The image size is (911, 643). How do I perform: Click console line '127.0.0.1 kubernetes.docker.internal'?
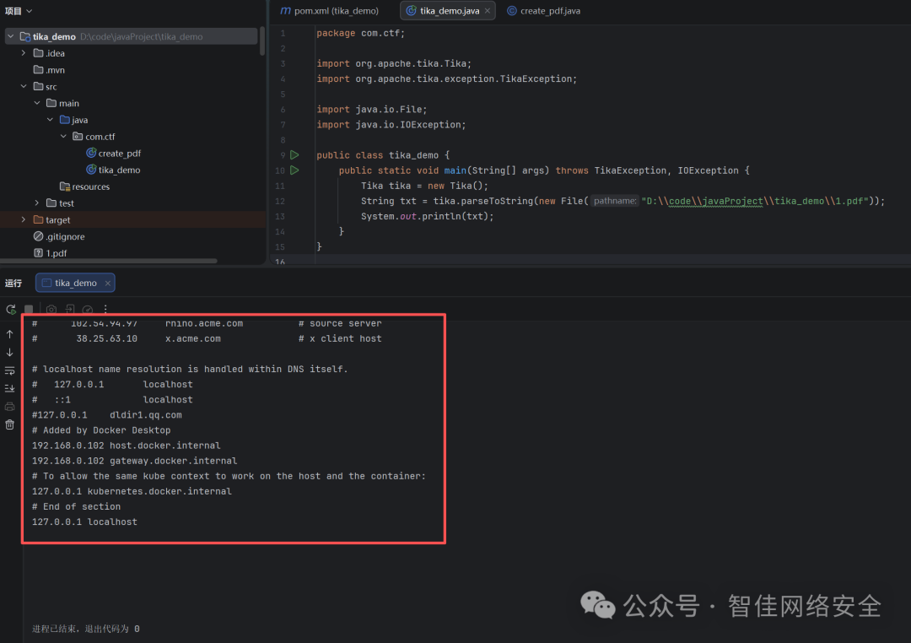[132, 491]
